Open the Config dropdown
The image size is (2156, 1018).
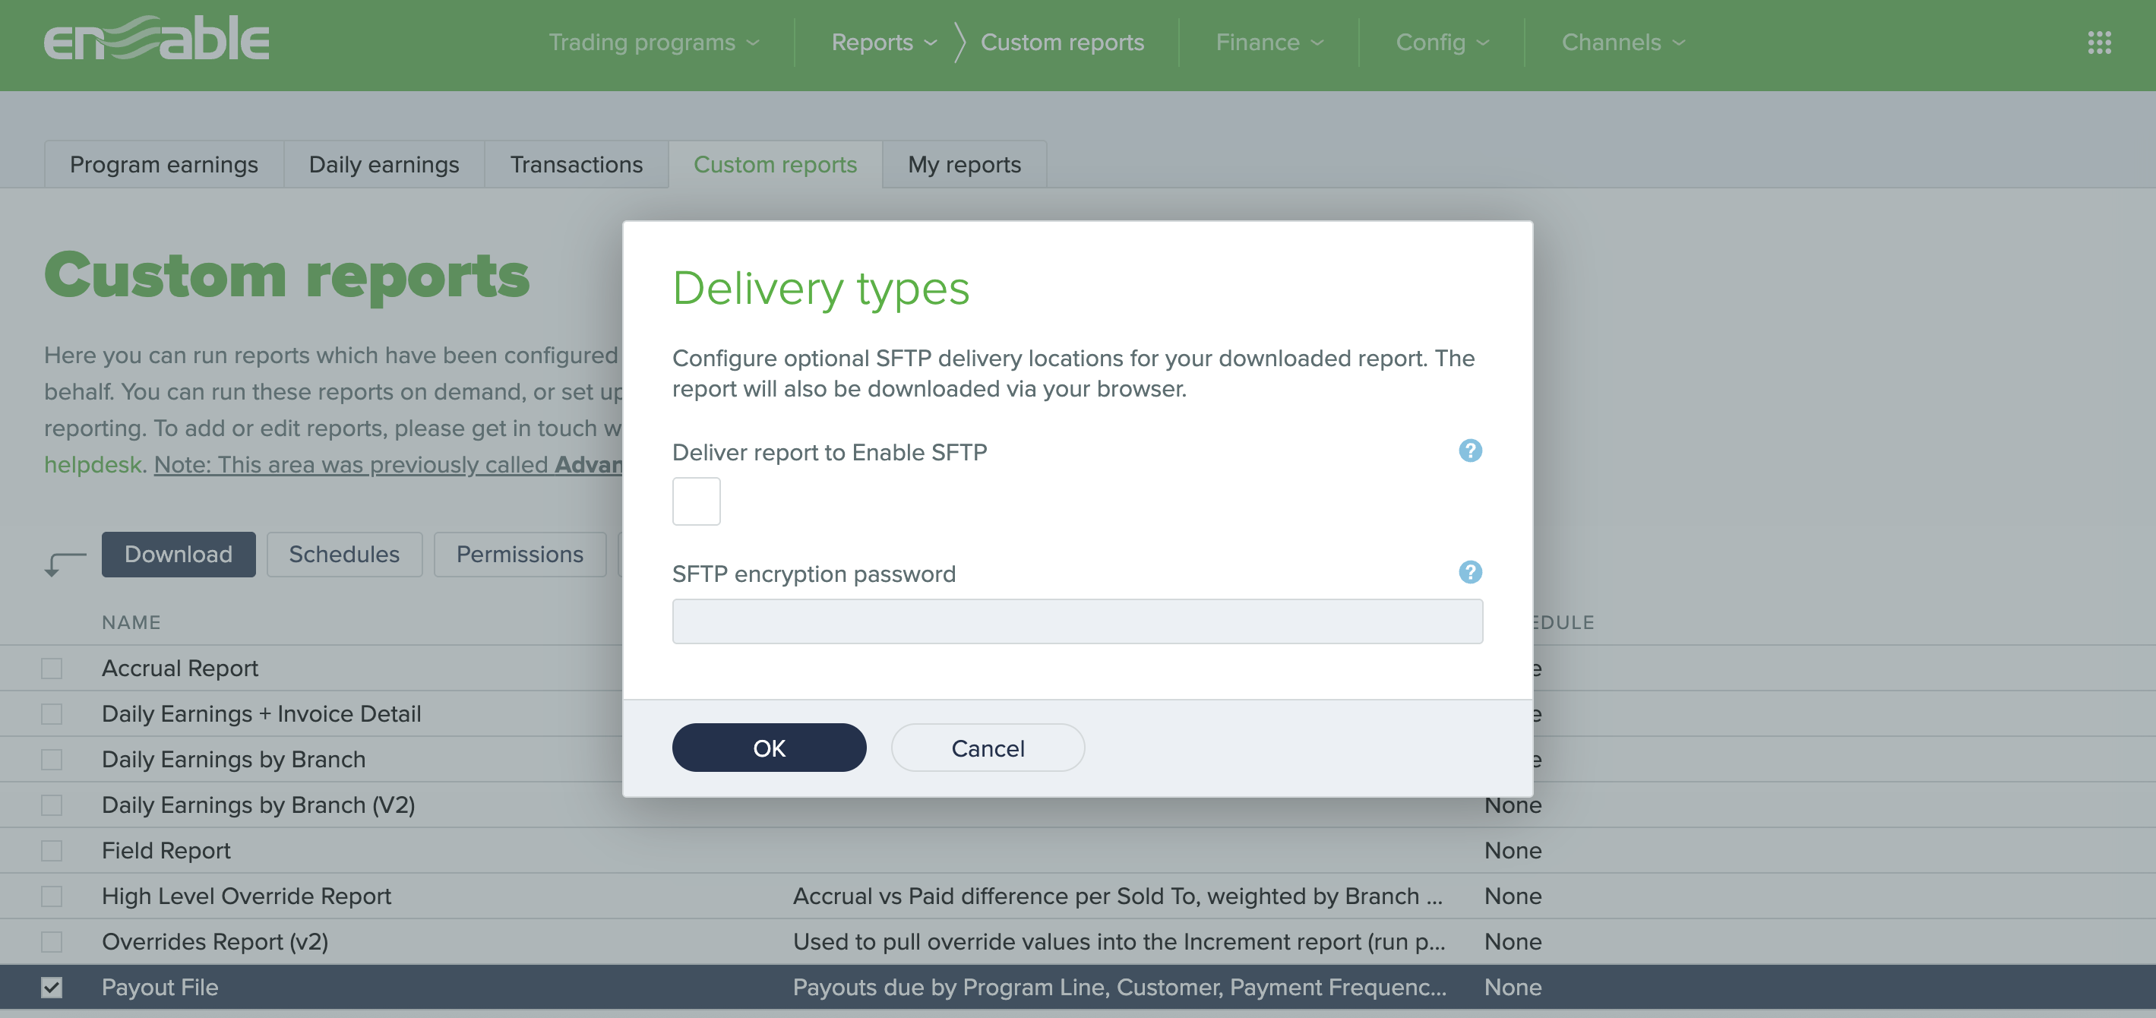point(1442,42)
